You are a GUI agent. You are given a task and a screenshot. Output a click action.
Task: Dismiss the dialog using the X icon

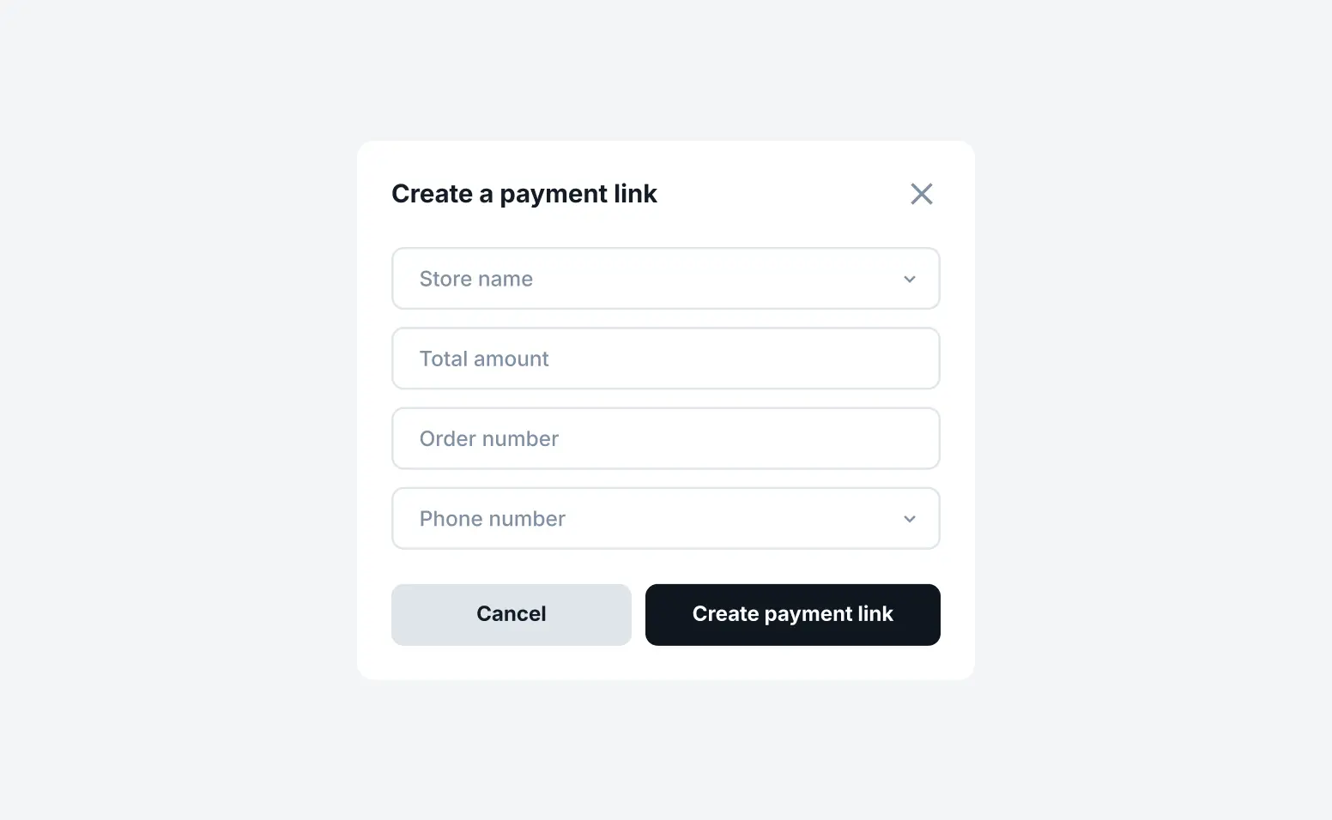(921, 194)
